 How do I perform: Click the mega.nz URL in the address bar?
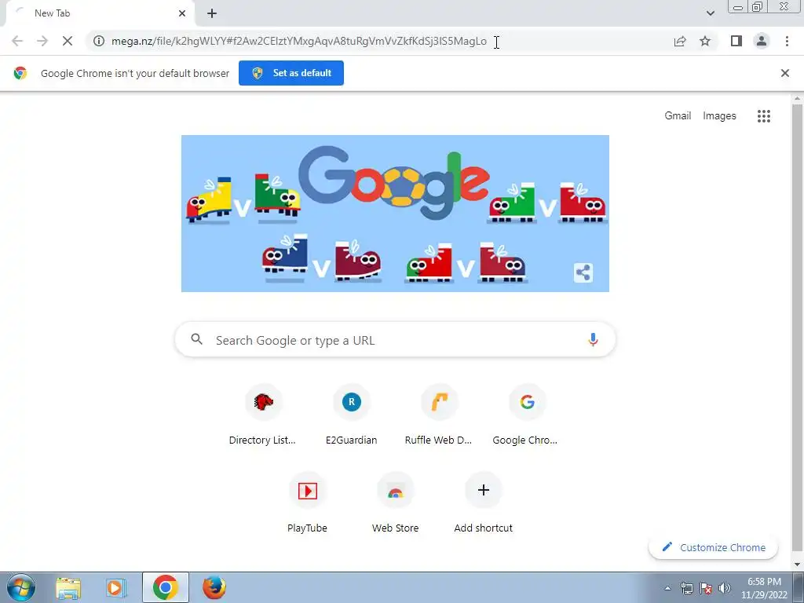pos(299,41)
